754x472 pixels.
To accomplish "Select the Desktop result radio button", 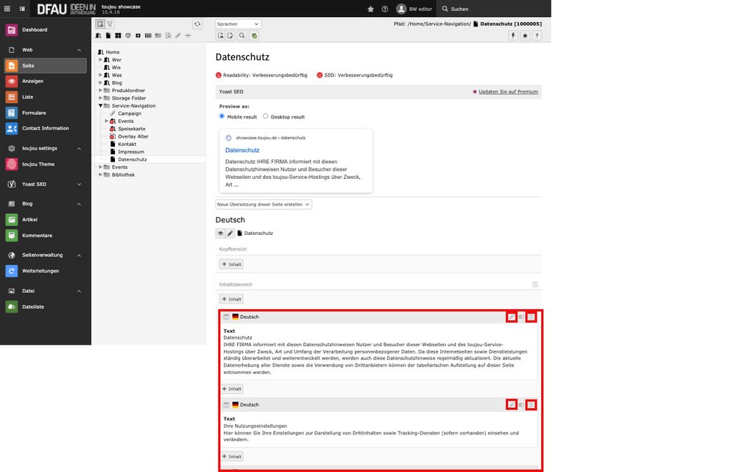I will pyautogui.click(x=266, y=116).
